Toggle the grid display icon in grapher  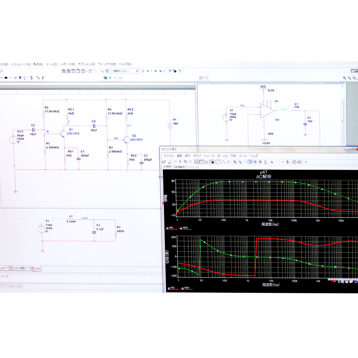click(x=197, y=162)
